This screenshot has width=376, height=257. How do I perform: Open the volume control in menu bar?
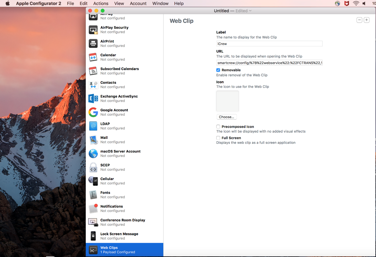[364, 3]
